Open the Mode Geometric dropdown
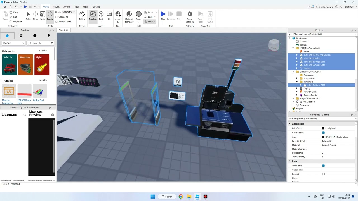 69,12
